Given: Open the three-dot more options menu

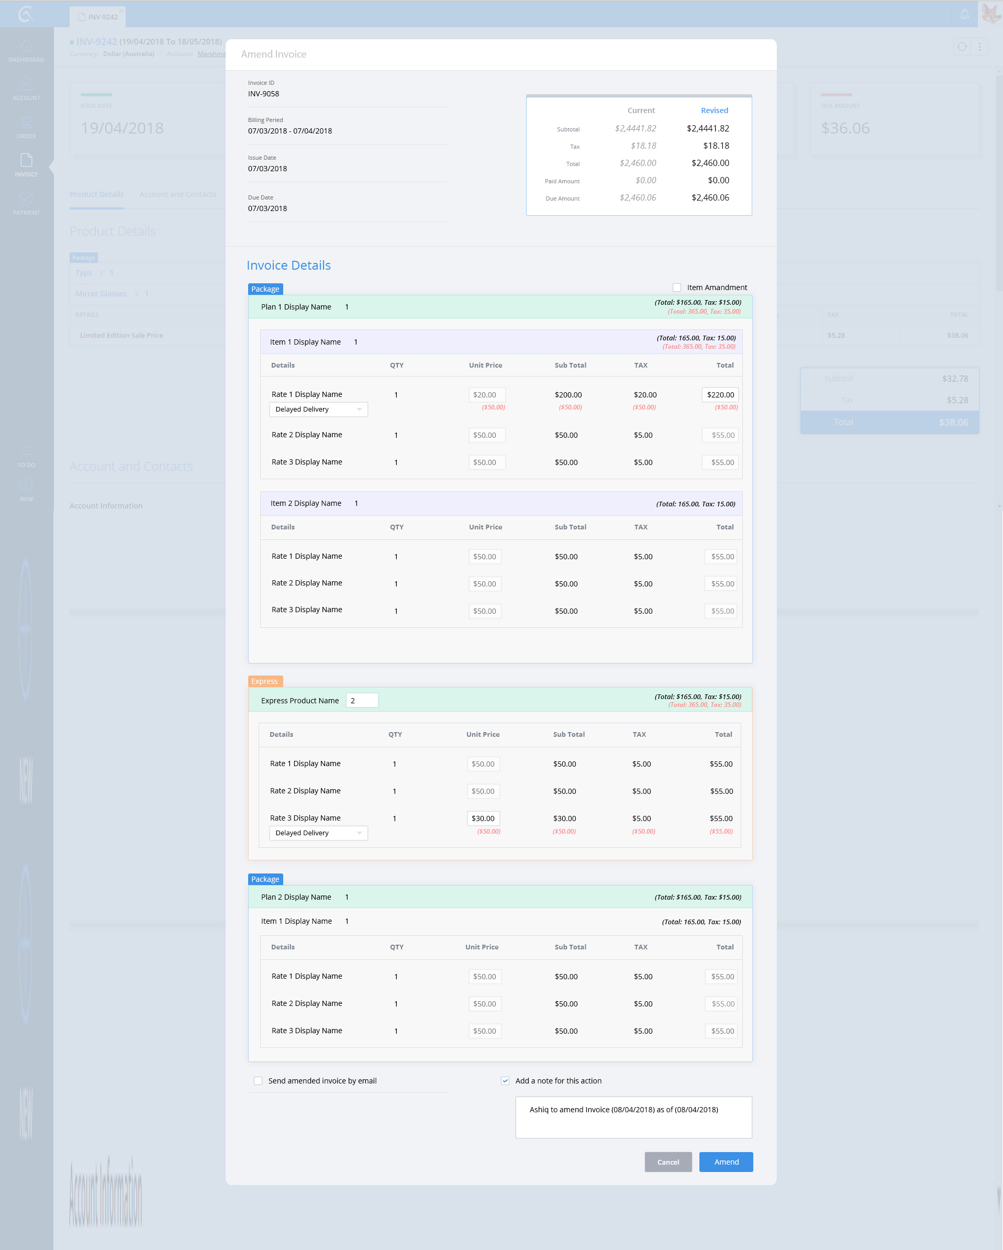Looking at the screenshot, I should pyautogui.click(x=980, y=47).
